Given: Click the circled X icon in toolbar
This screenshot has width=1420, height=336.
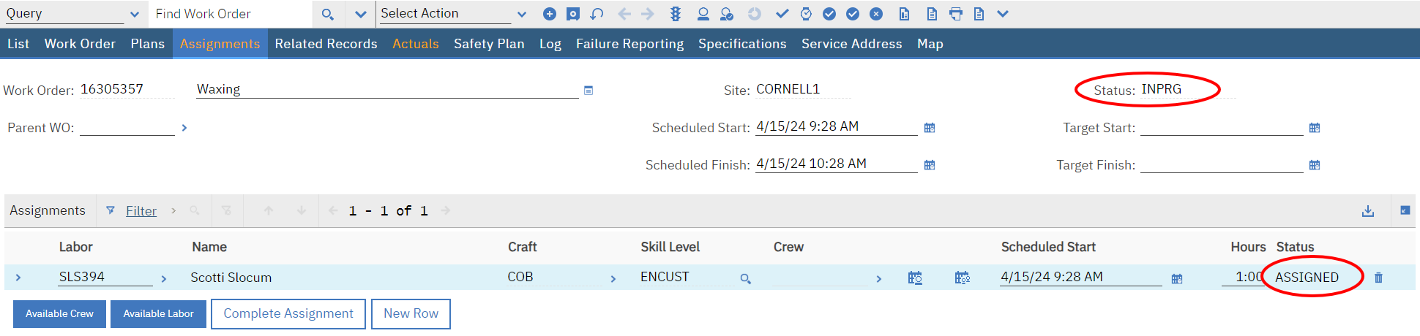Looking at the screenshot, I should coord(876,14).
